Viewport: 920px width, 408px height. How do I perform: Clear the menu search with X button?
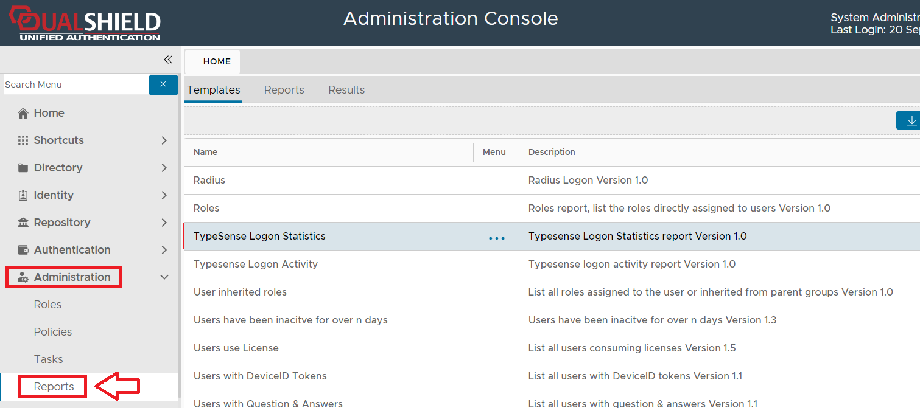[x=163, y=85]
